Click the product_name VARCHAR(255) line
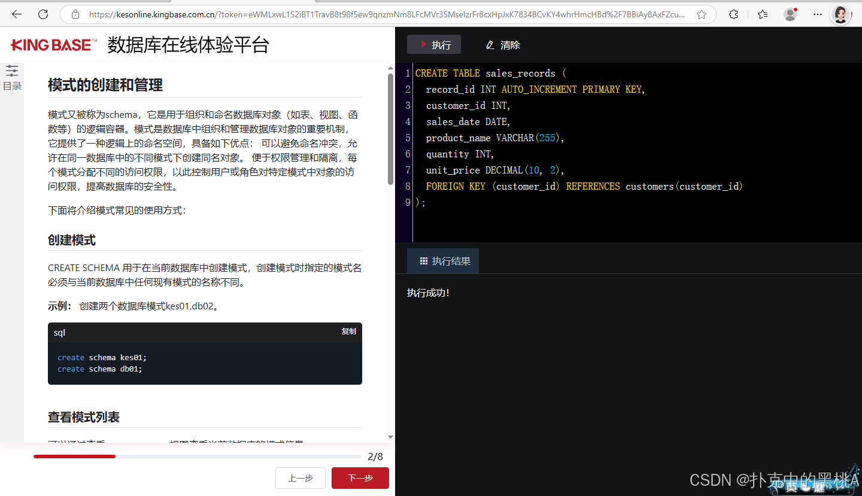 pyautogui.click(x=495, y=138)
